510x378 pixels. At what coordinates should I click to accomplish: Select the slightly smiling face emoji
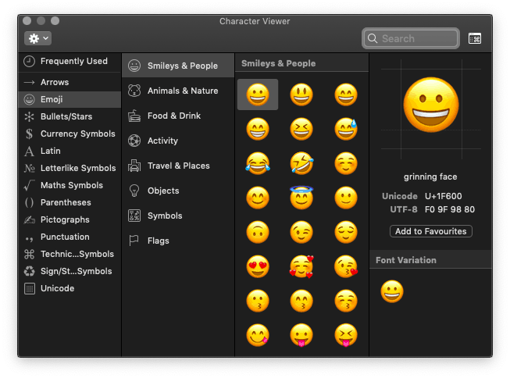tap(346, 198)
